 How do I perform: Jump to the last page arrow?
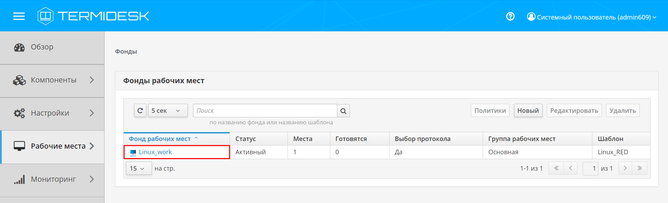639,168
